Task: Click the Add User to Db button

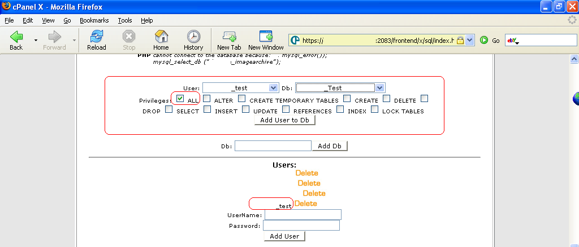Action: pyautogui.click(x=285, y=120)
